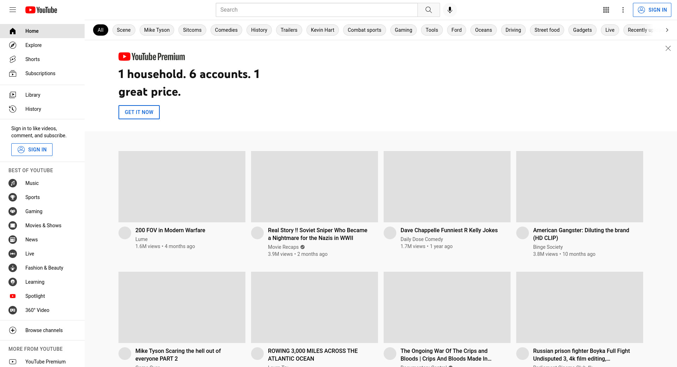This screenshot has width=677, height=367.
Task: Select the All filter chip
Action: [100, 30]
